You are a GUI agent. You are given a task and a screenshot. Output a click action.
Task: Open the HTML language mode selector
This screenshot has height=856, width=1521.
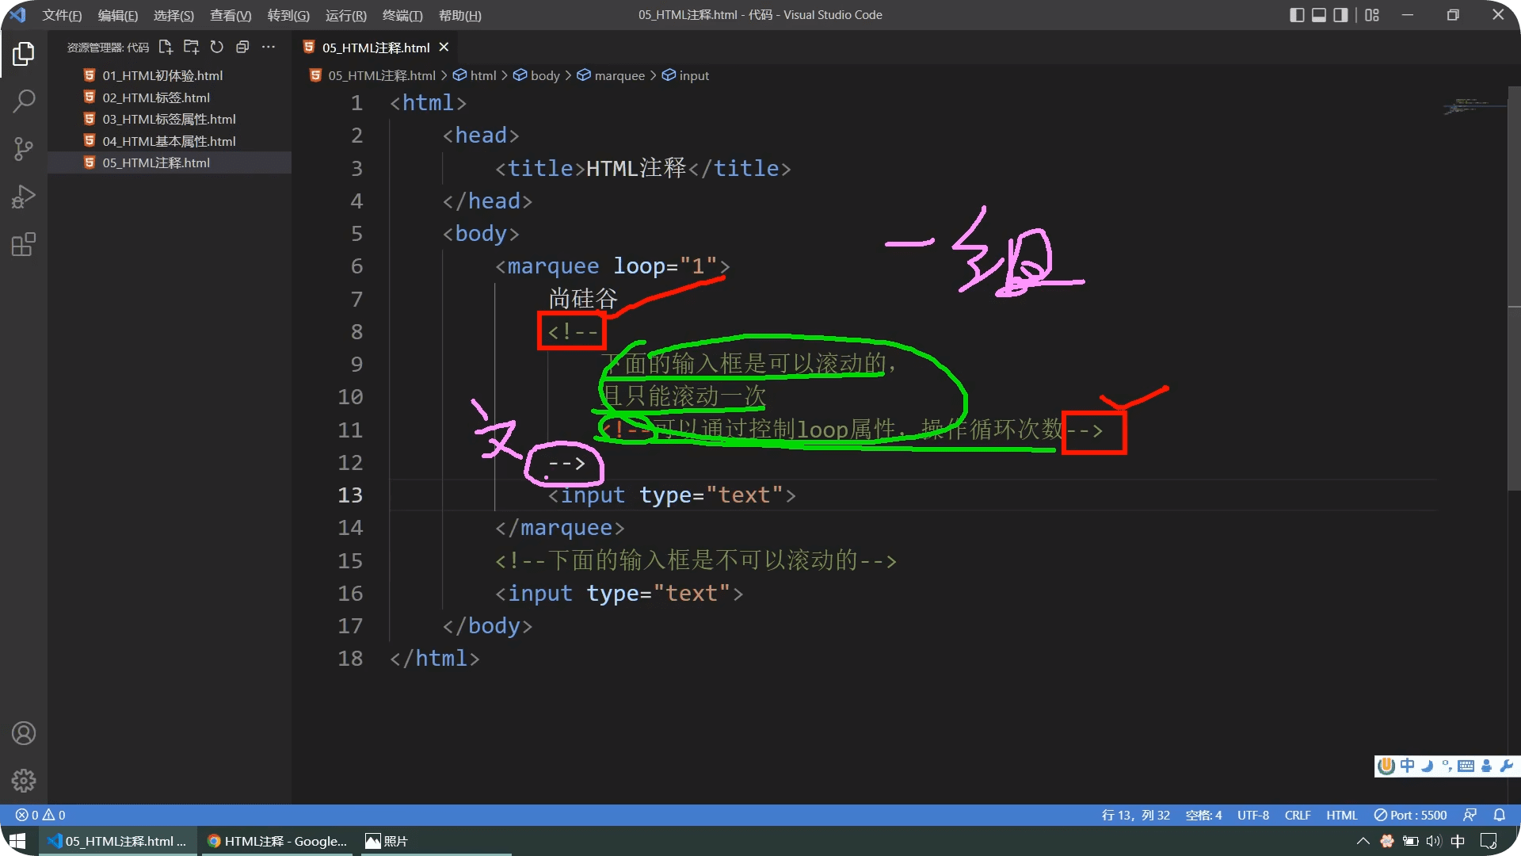tap(1341, 815)
